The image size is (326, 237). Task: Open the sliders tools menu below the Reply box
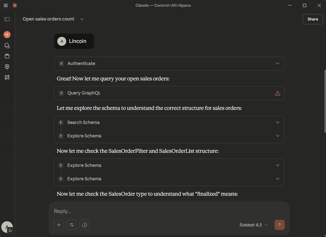click(x=72, y=225)
